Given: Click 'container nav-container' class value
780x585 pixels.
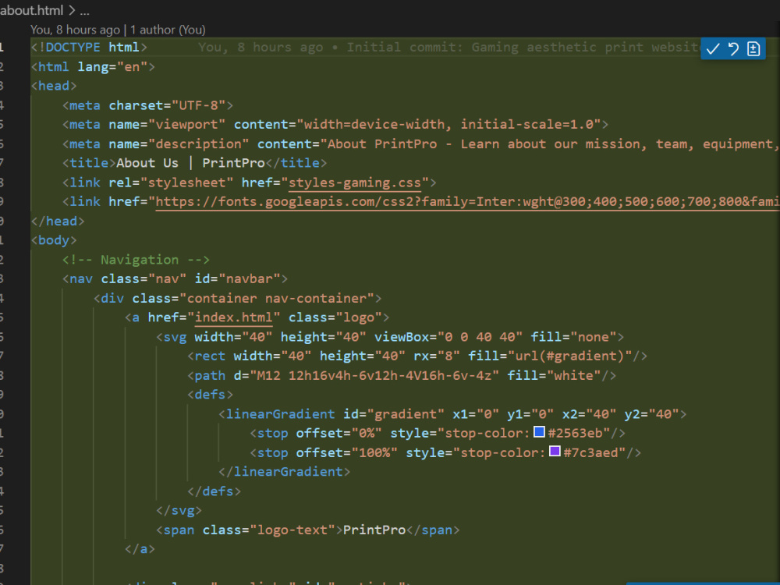Looking at the screenshot, I should (277, 298).
